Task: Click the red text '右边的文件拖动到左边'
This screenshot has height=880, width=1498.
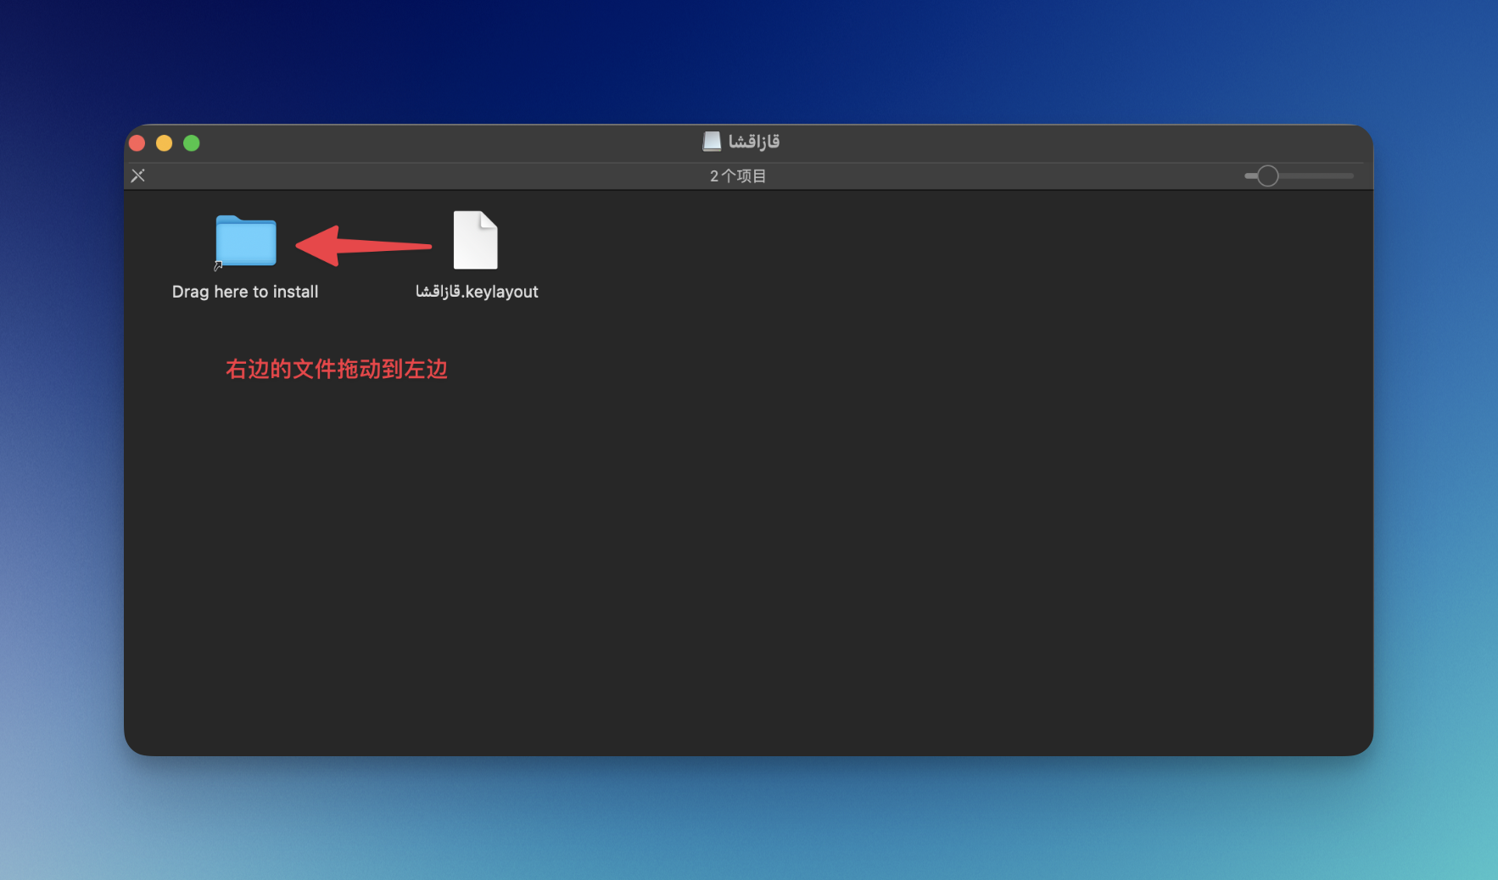Action: click(336, 370)
